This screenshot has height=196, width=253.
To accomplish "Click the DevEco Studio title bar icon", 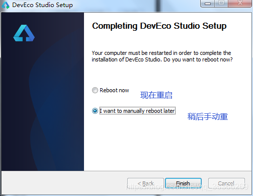I will point(6,5).
